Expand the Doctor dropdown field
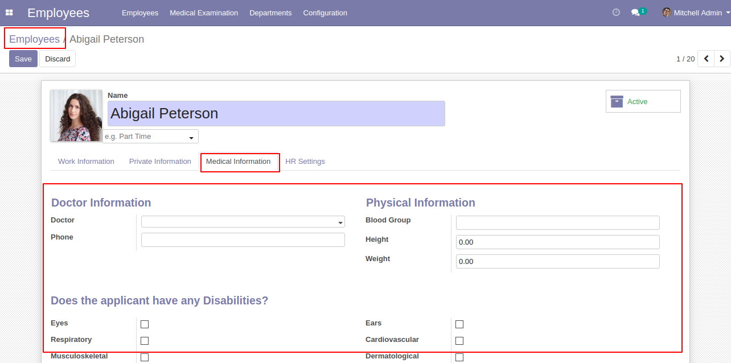This screenshot has height=363, width=731. pos(243,222)
